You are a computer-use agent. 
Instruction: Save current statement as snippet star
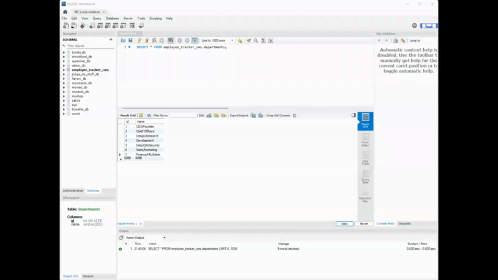[x=240, y=40]
